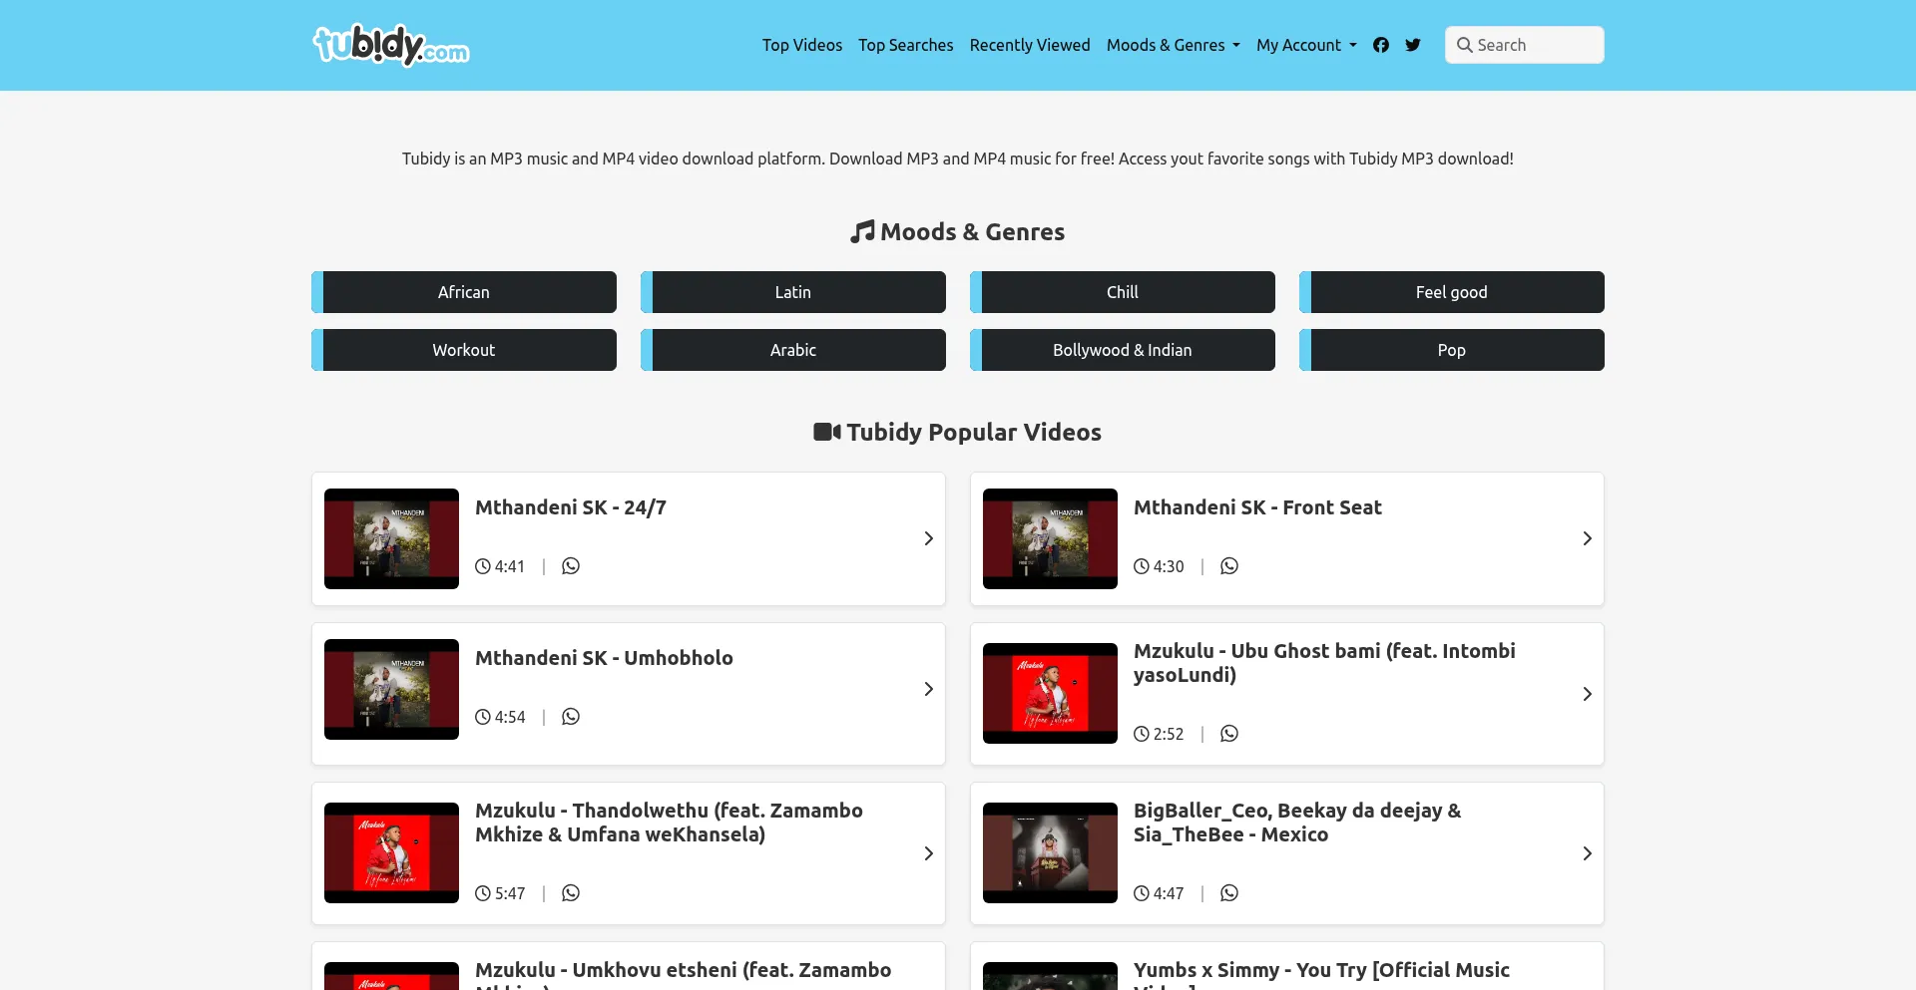Share Mthandeni SK - 24/7 via WhatsApp icon

coord(571,566)
